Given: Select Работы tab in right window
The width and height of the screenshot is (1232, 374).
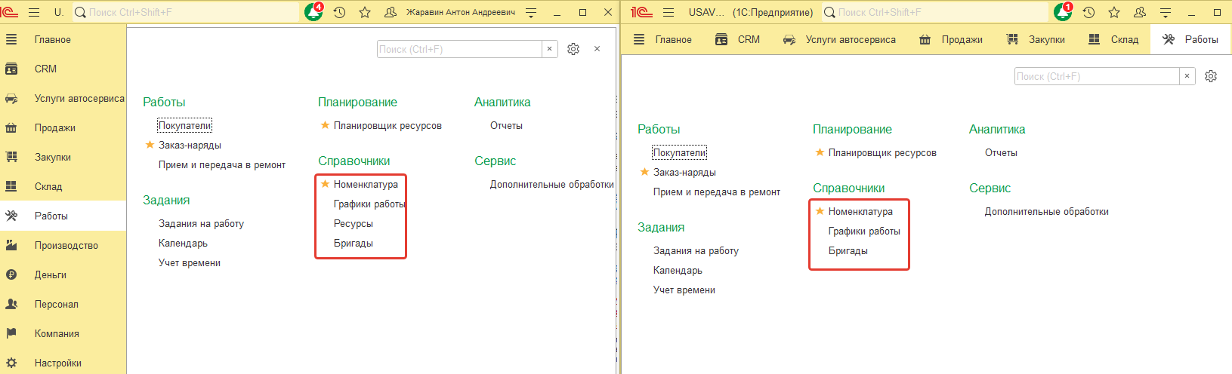Looking at the screenshot, I should pyautogui.click(x=1190, y=39).
